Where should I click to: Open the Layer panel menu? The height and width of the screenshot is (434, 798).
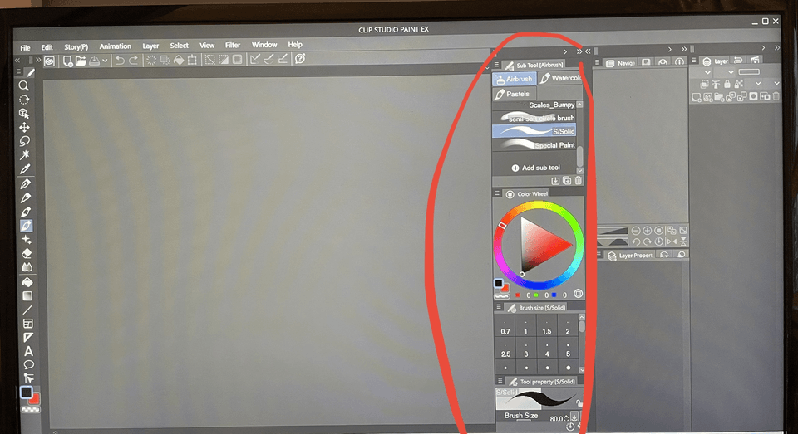pyautogui.click(x=693, y=61)
